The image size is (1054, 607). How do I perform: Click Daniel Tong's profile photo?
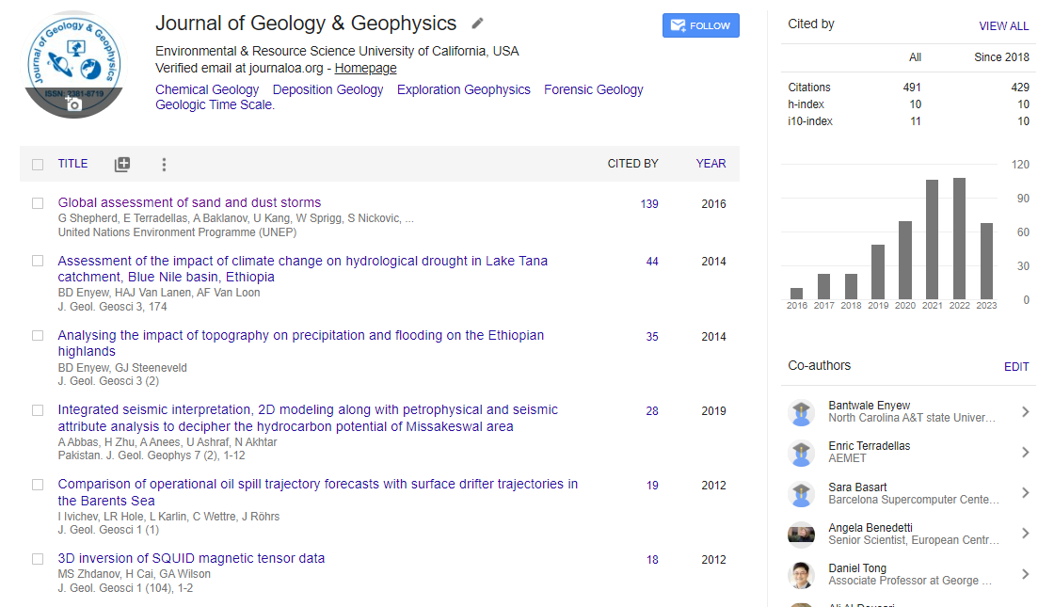801,575
